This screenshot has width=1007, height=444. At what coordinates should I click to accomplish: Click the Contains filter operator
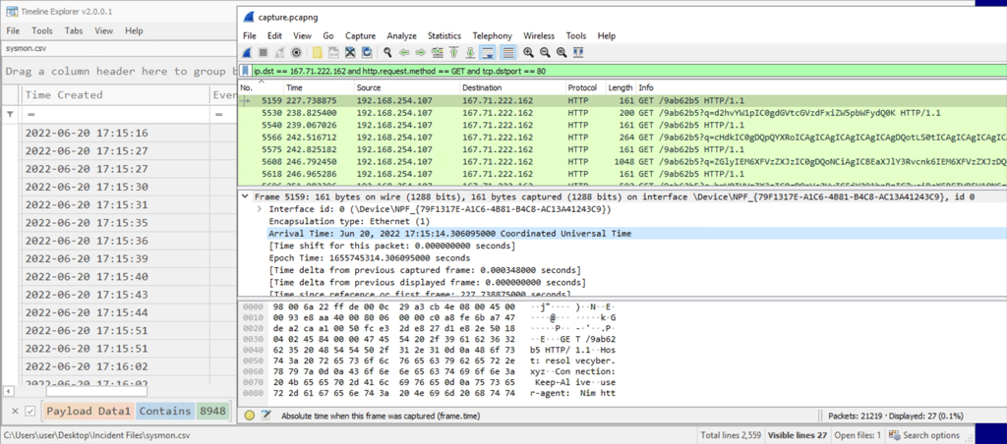tap(165, 412)
